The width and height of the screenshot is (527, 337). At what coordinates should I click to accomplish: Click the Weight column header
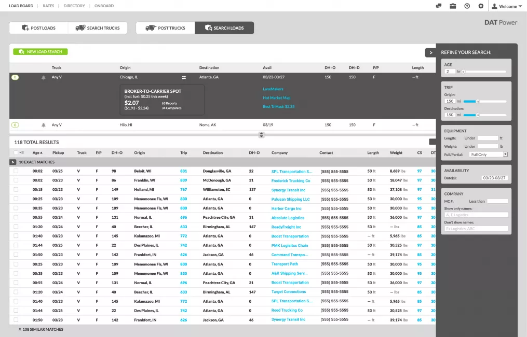[396, 153]
